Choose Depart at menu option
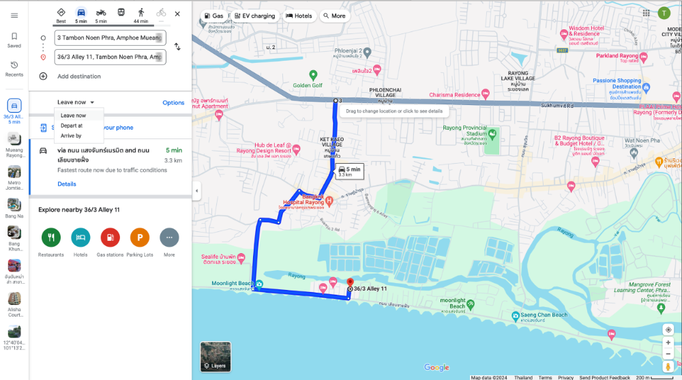 click(79, 126)
